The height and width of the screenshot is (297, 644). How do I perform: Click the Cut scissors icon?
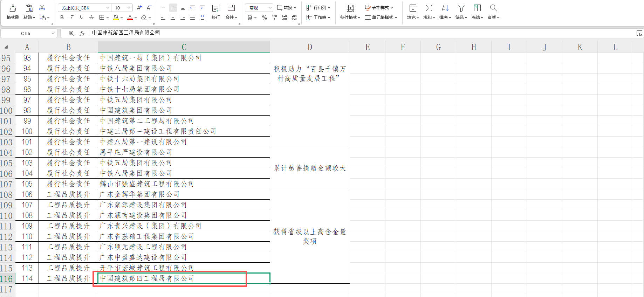click(x=42, y=8)
